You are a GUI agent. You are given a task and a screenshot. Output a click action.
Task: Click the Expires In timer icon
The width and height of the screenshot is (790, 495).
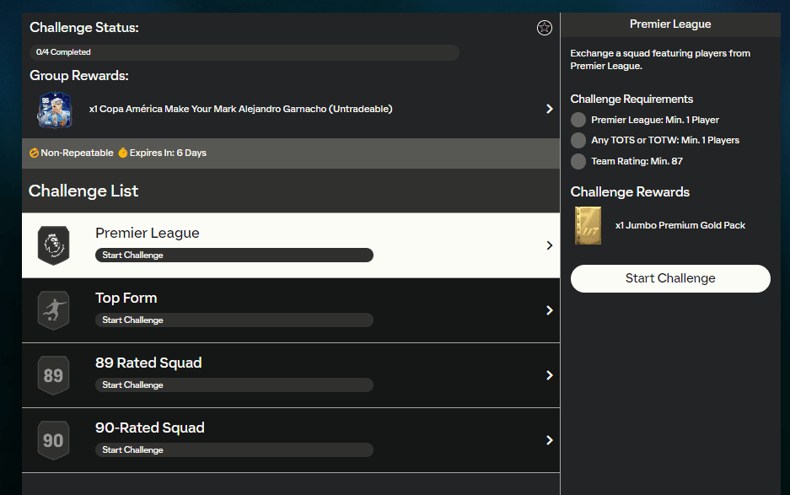tap(122, 153)
